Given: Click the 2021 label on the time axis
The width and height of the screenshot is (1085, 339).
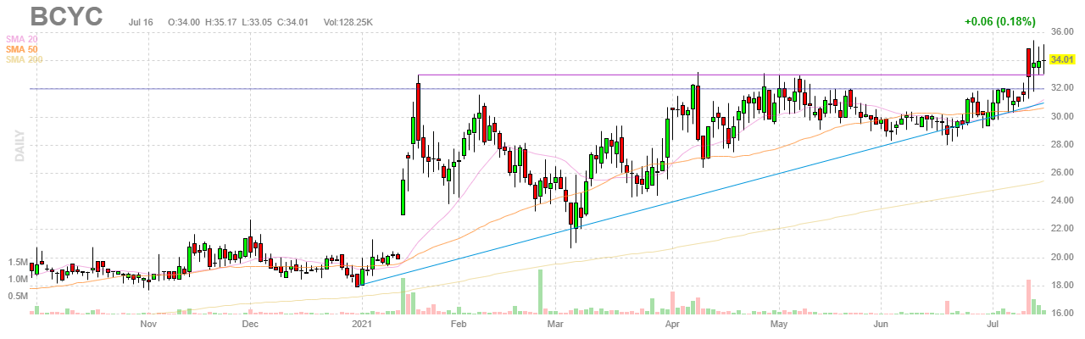Looking at the screenshot, I should 362,325.
